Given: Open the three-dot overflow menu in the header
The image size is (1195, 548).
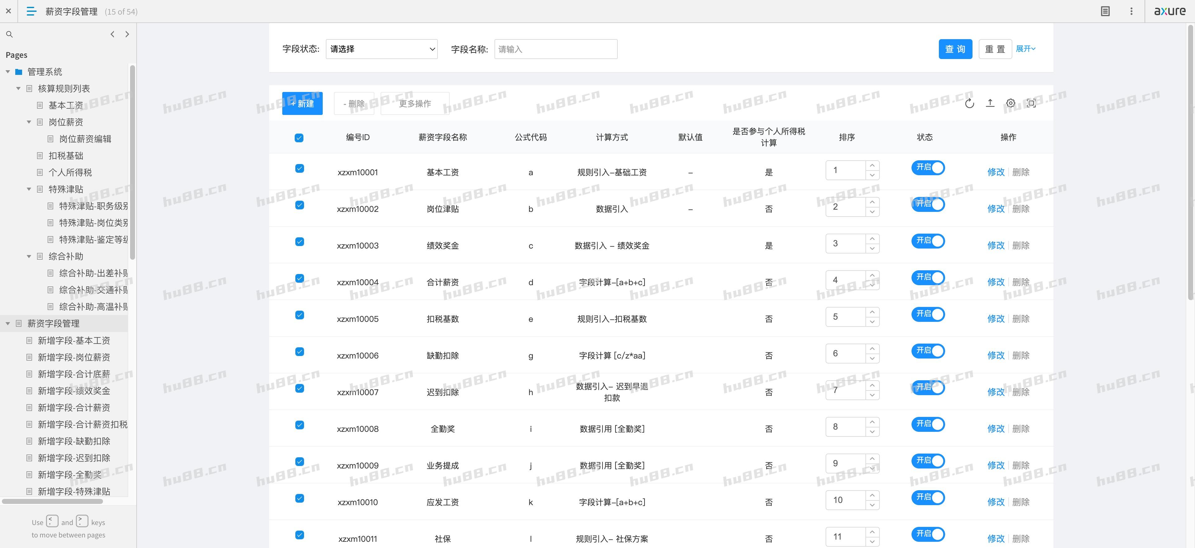Looking at the screenshot, I should (x=1132, y=11).
